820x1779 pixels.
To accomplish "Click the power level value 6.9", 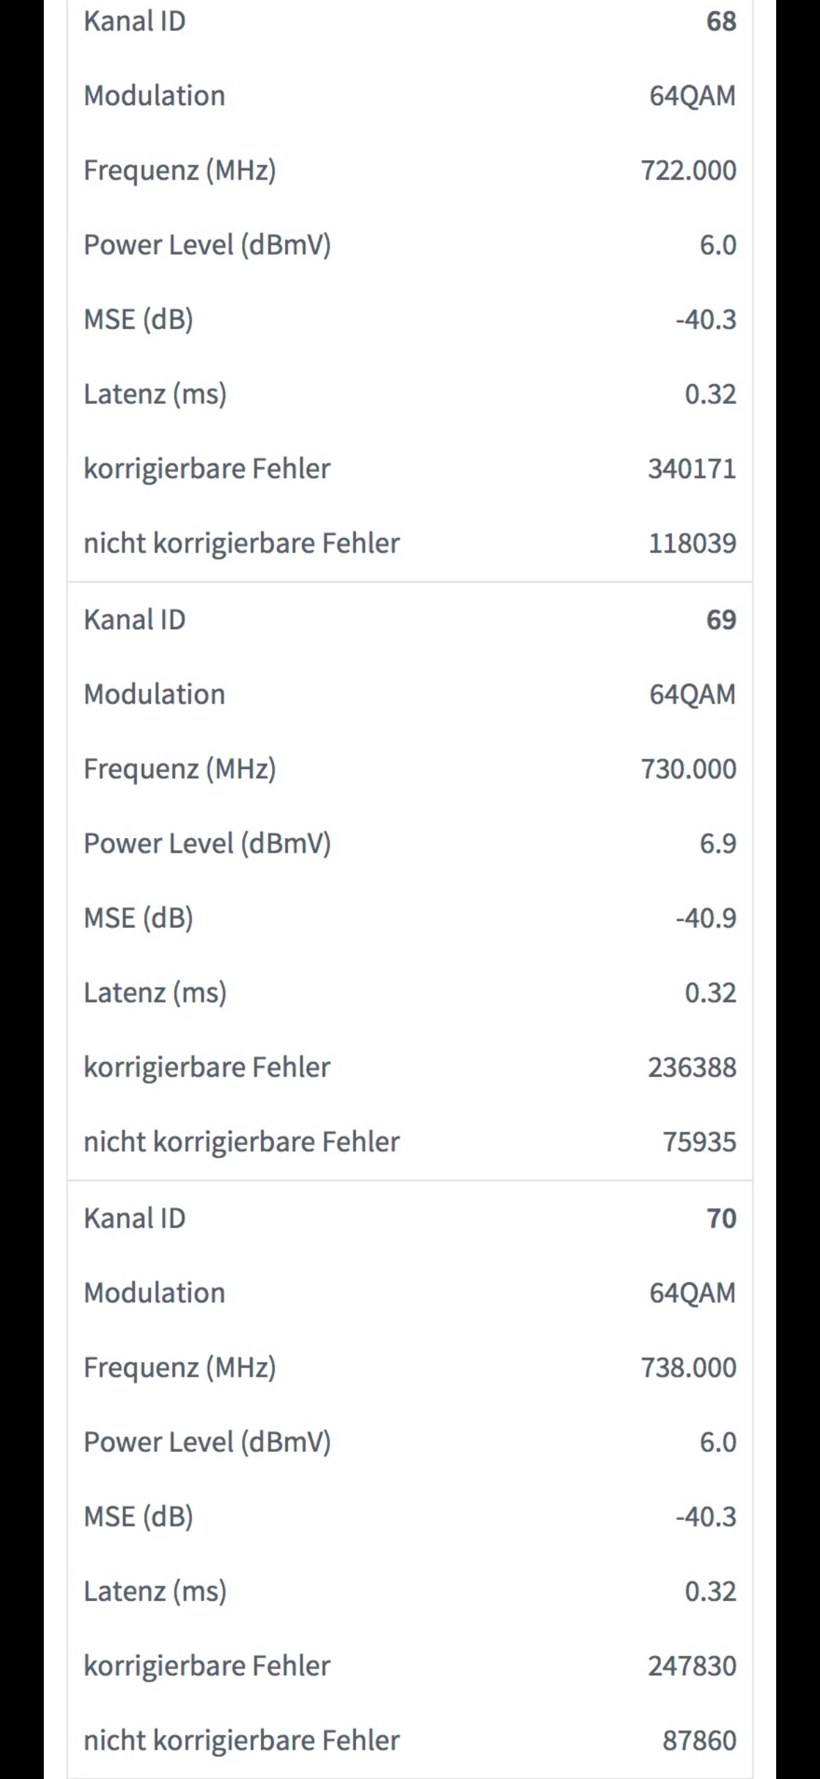I will 717,844.
